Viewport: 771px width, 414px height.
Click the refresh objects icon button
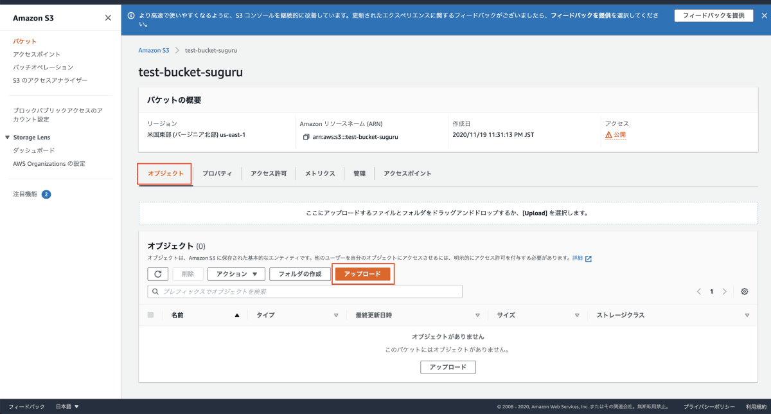[158, 274]
